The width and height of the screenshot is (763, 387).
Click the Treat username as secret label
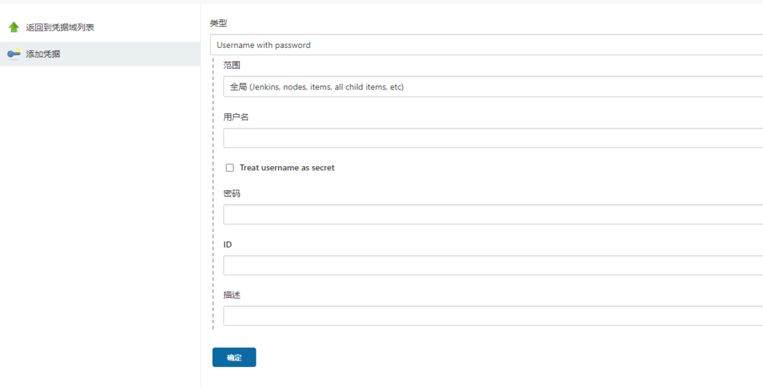coord(287,167)
